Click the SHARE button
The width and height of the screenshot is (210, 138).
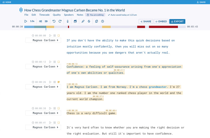click(146, 21)
